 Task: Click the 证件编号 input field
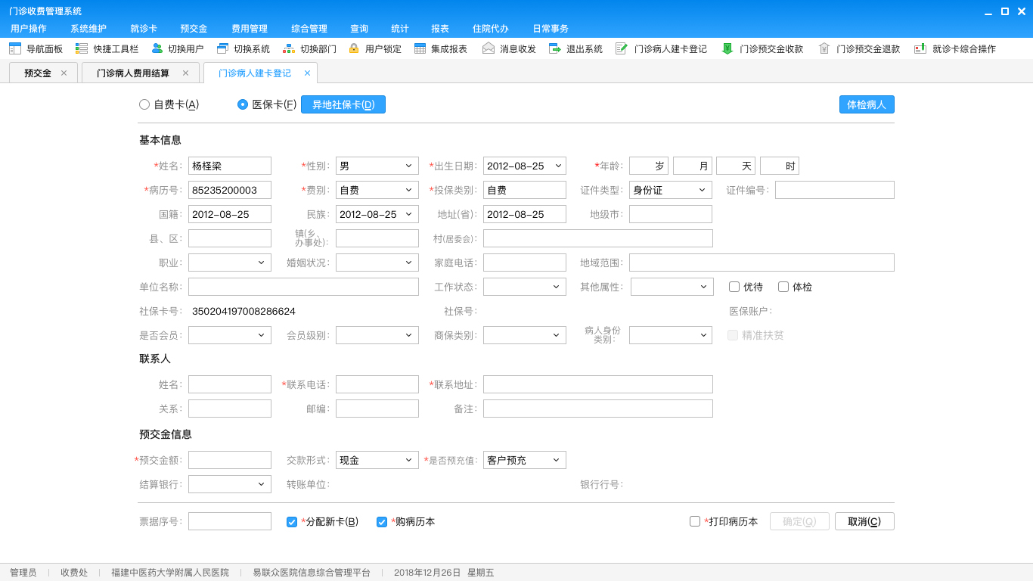click(835, 190)
